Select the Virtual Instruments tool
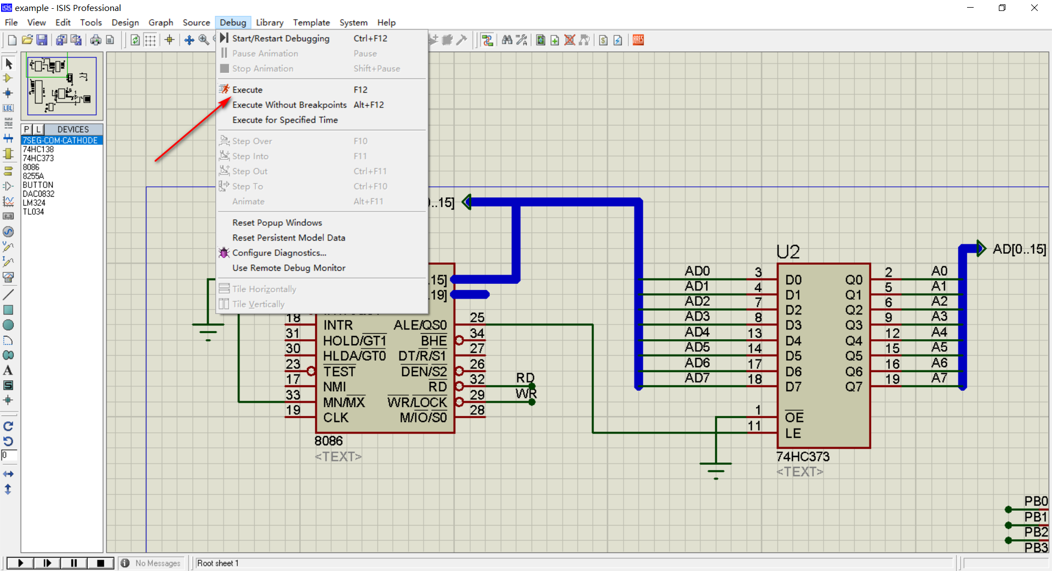 [8, 277]
